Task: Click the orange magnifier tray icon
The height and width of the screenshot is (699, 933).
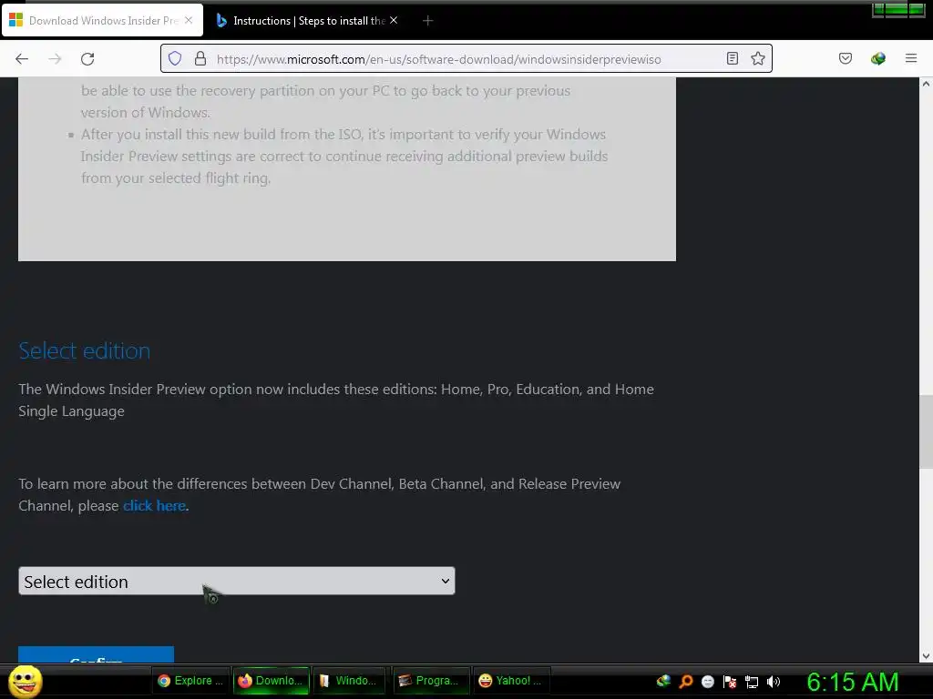Action: [685, 681]
